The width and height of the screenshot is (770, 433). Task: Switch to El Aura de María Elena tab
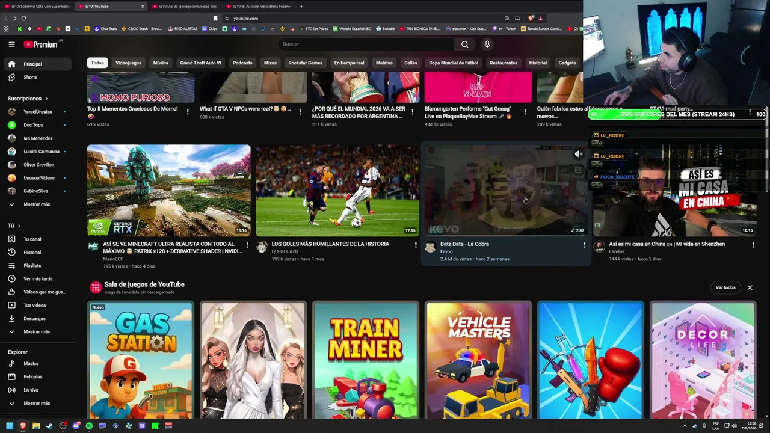coord(260,6)
